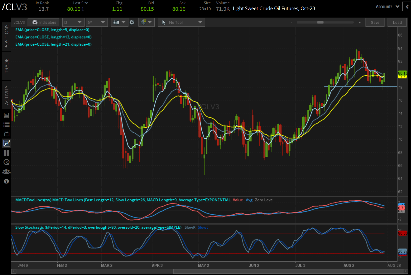Click the Indicators button
Screen dimensions: 411x275
click(44, 22)
